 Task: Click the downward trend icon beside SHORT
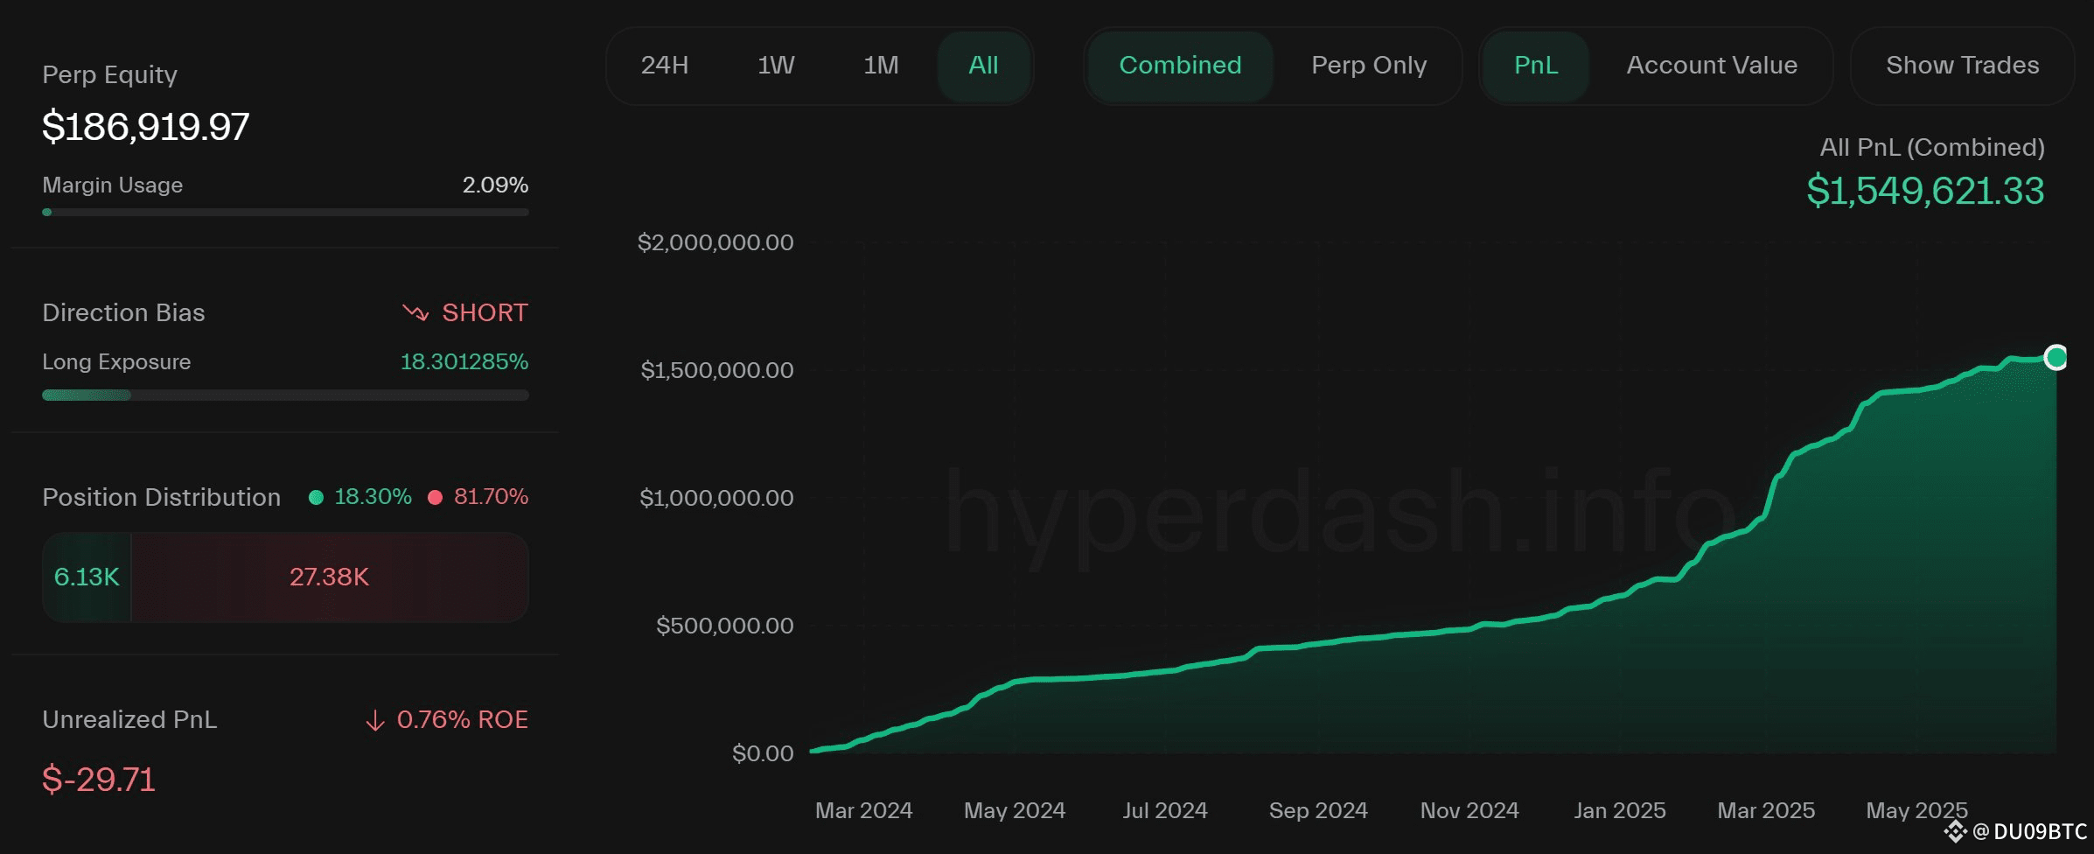(415, 312)
